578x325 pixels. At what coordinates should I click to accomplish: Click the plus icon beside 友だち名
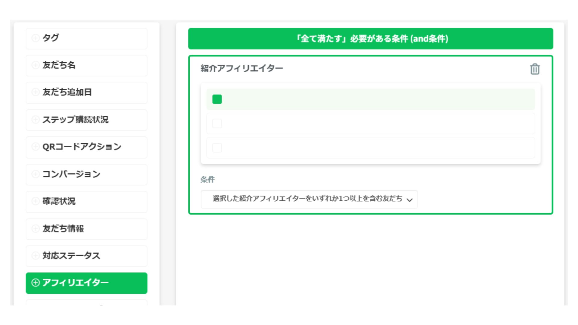pyautogui.click(x=36, y=65)
